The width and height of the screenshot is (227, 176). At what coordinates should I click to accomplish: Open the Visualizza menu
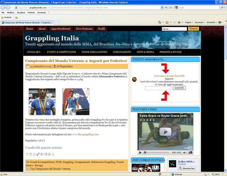coord(21,12)
